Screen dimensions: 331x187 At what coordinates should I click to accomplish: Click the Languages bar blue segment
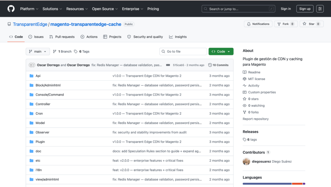pyautogui.click(x=267, y=184)
